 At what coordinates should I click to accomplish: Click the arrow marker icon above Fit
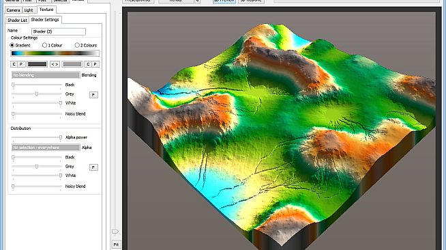(x=115, y=232)
